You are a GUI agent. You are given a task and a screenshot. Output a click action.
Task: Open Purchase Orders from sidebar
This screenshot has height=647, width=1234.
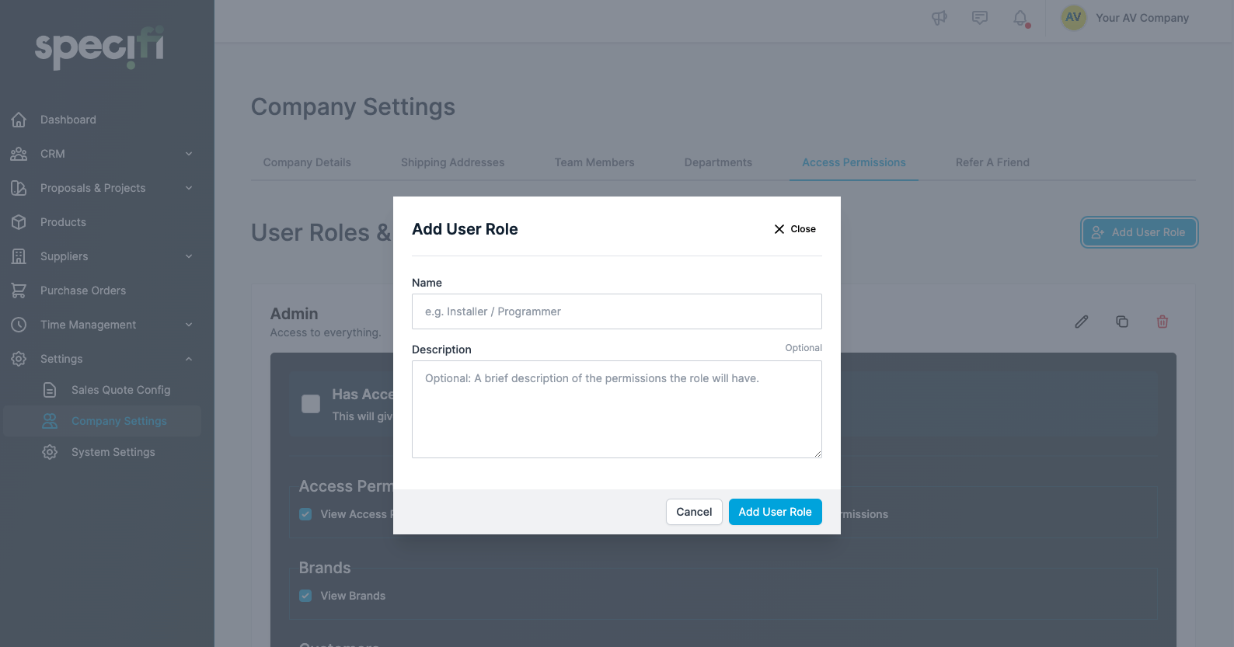click(x=83, y=290)
